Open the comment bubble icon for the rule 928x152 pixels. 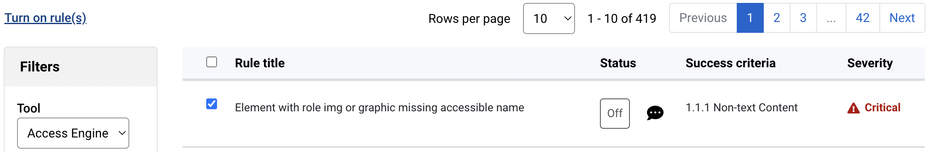(x=655, y=113)
